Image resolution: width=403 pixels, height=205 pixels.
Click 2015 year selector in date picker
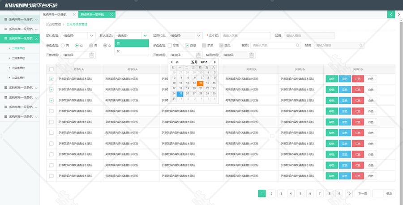pos(204,62)
